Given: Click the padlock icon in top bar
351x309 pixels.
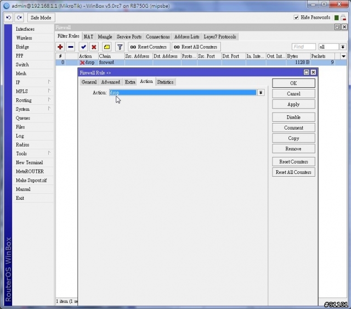Looking at the screenshot, I should 343,18.
